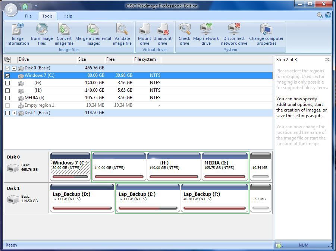Sort list by Free column header
Screen dimensions: 336x251
pyautogui.click(x=119, y=59)
